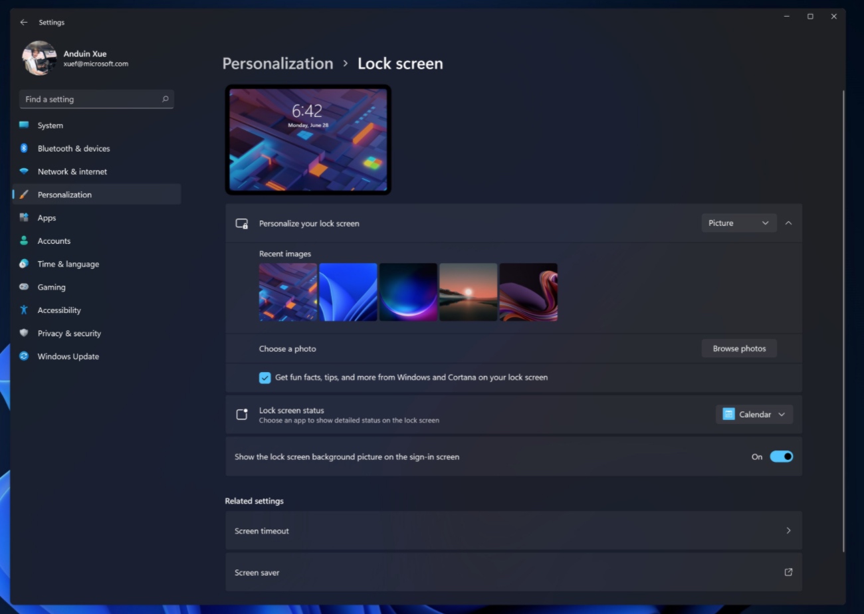Open the System settings page
Viewport: 864px width, 614px height.
click(x=96, y=125)
